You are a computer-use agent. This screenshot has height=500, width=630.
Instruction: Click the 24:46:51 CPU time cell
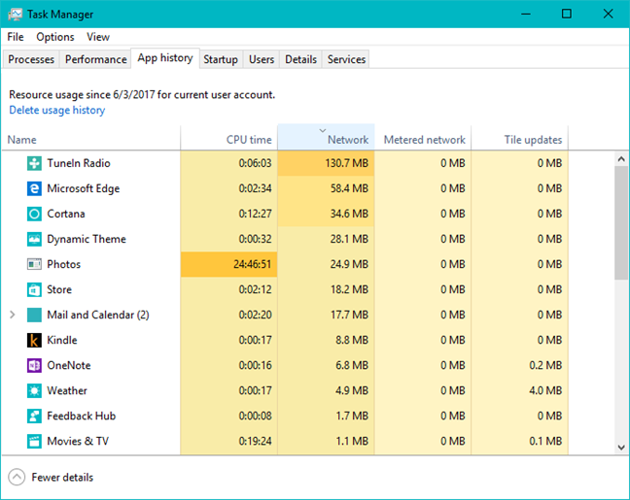click(x=229, y=264)
